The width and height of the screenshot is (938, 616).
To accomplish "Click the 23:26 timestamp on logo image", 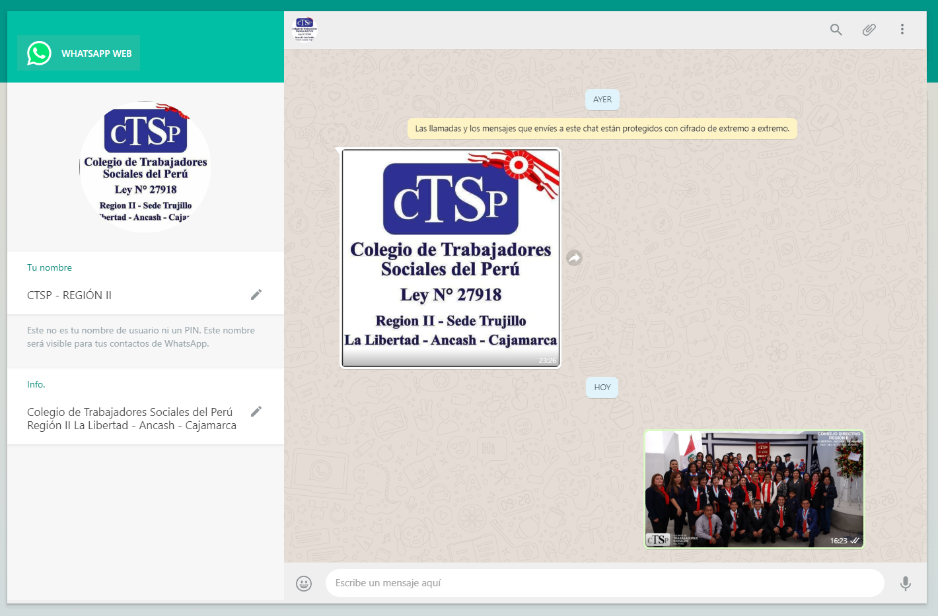I will 548,360.
